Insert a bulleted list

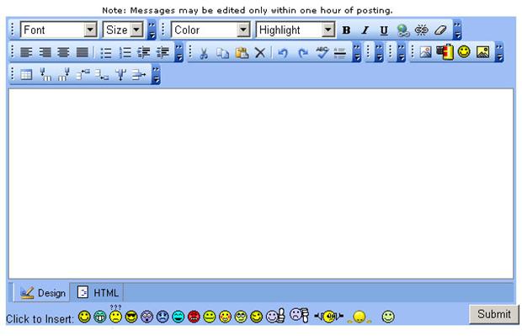tap(106, 52)
